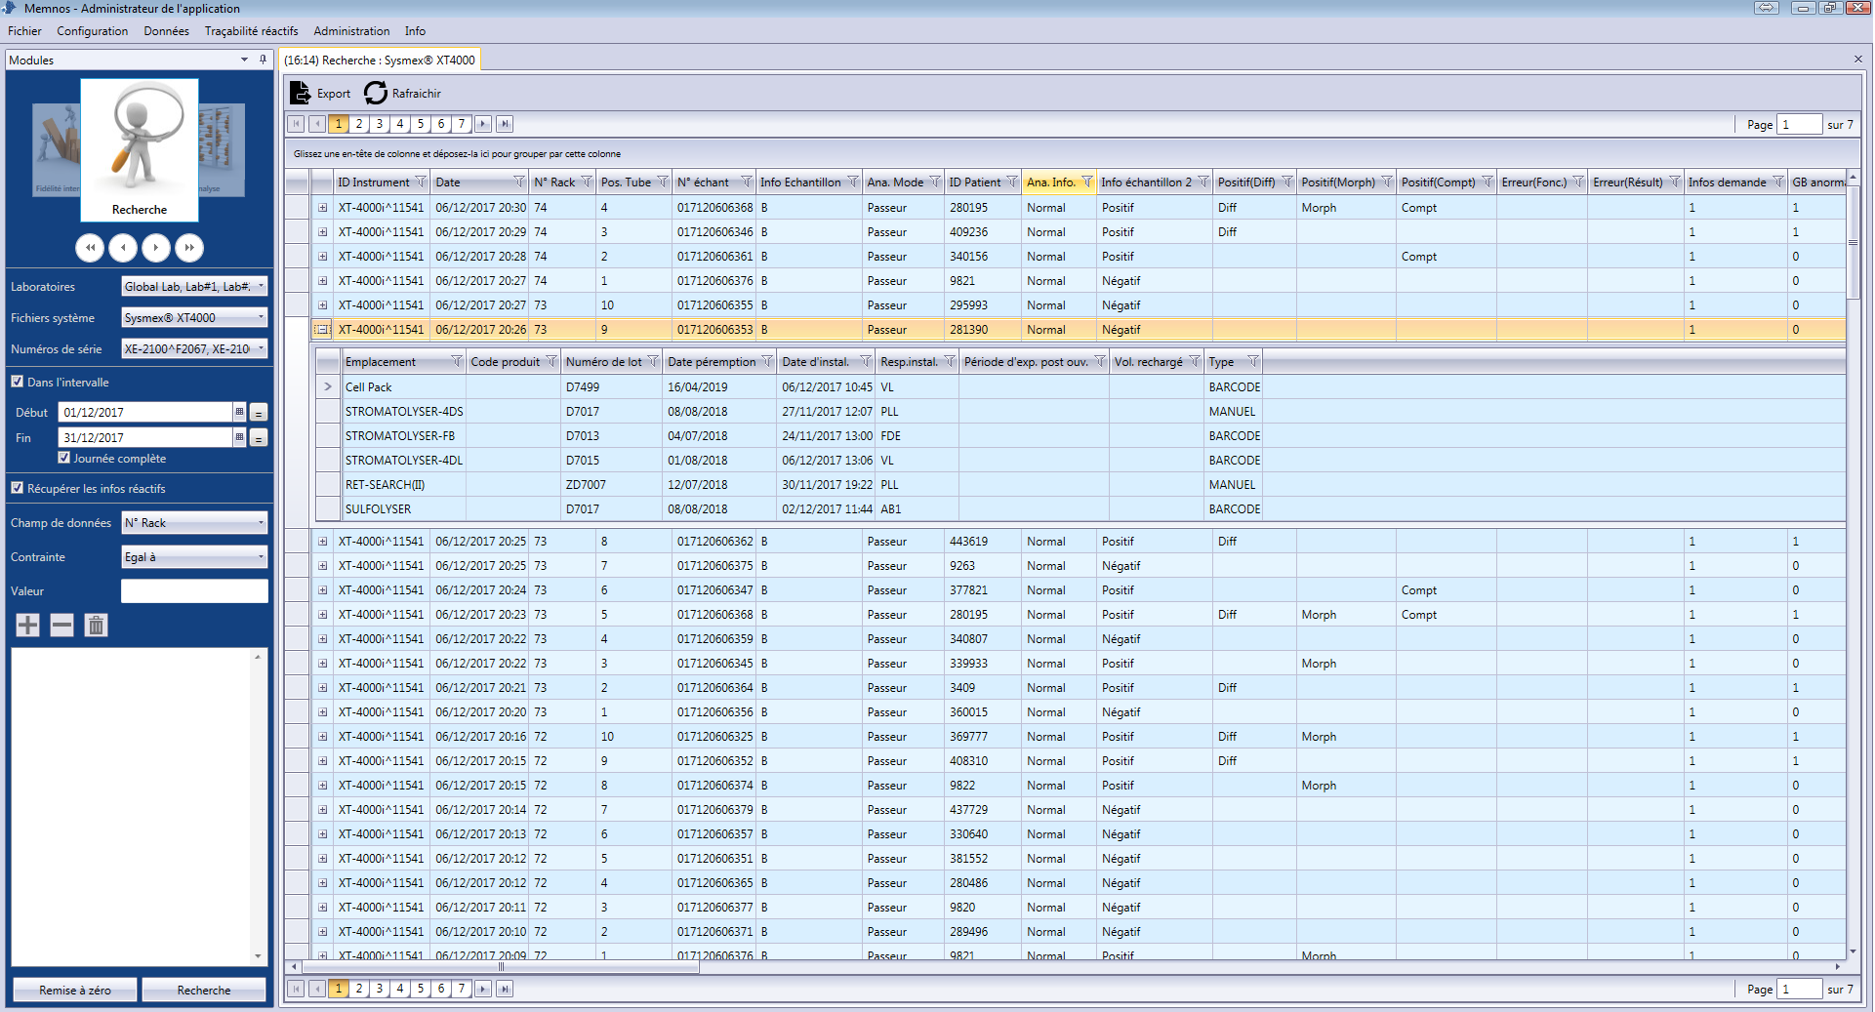This screenshot has height=1012, width=1875.
Task: Open filter on Date column header
Action: (x=519, y=182)
